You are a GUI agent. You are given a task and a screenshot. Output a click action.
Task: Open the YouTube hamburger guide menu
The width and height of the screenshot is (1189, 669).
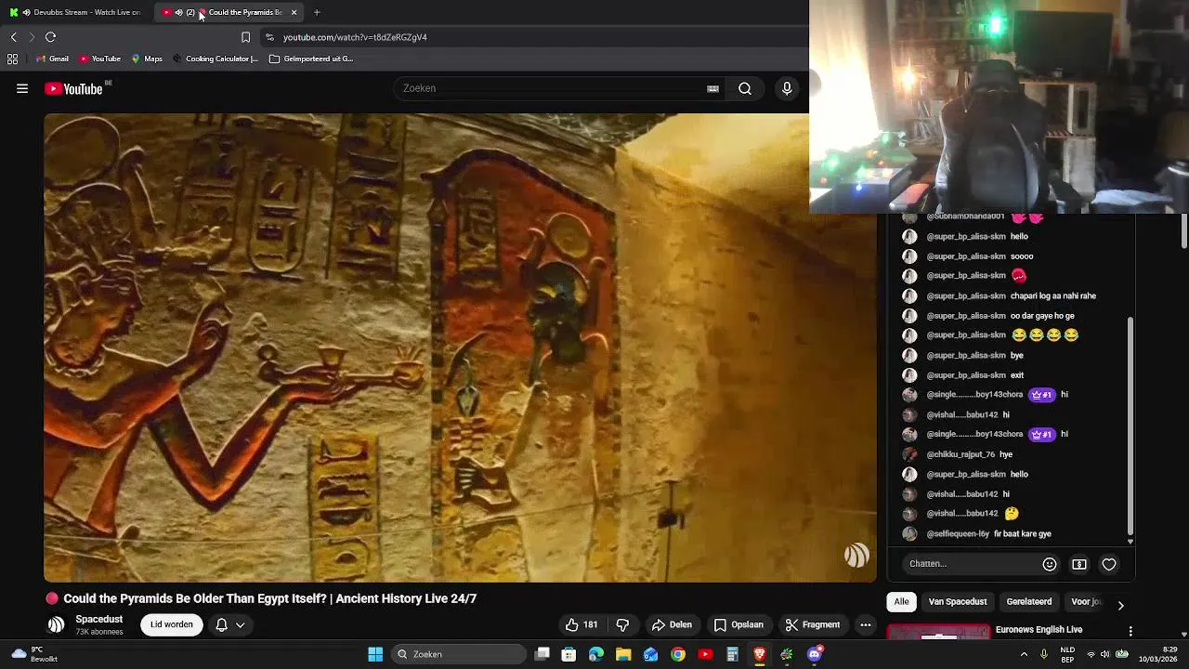(x=22, y=88)
